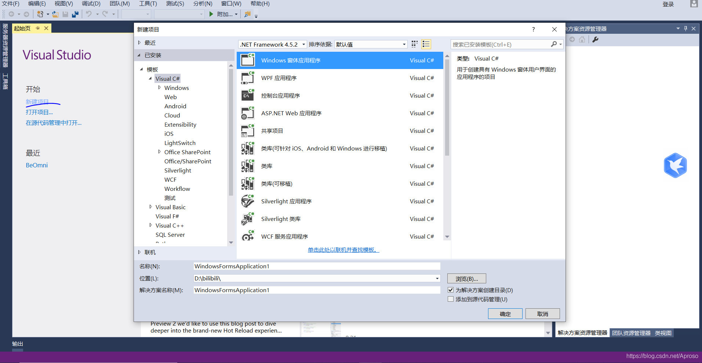The height and width of the screenshot is (363, 702).
Task: Click the 在源代码管理中打开... link
Action: point(54,123)
